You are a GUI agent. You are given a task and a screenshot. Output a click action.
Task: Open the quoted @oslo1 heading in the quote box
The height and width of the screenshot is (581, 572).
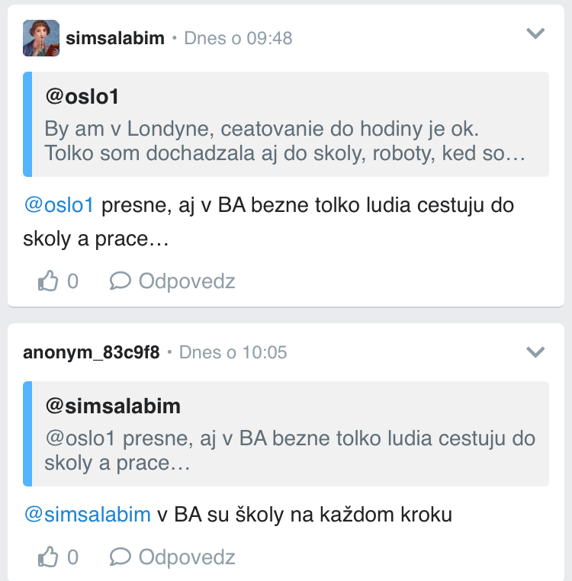point(82,97)
